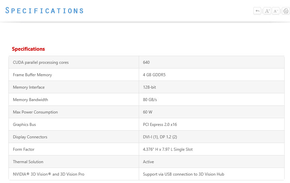
Task: Click the back arrow icon
Action: point(257,11)
